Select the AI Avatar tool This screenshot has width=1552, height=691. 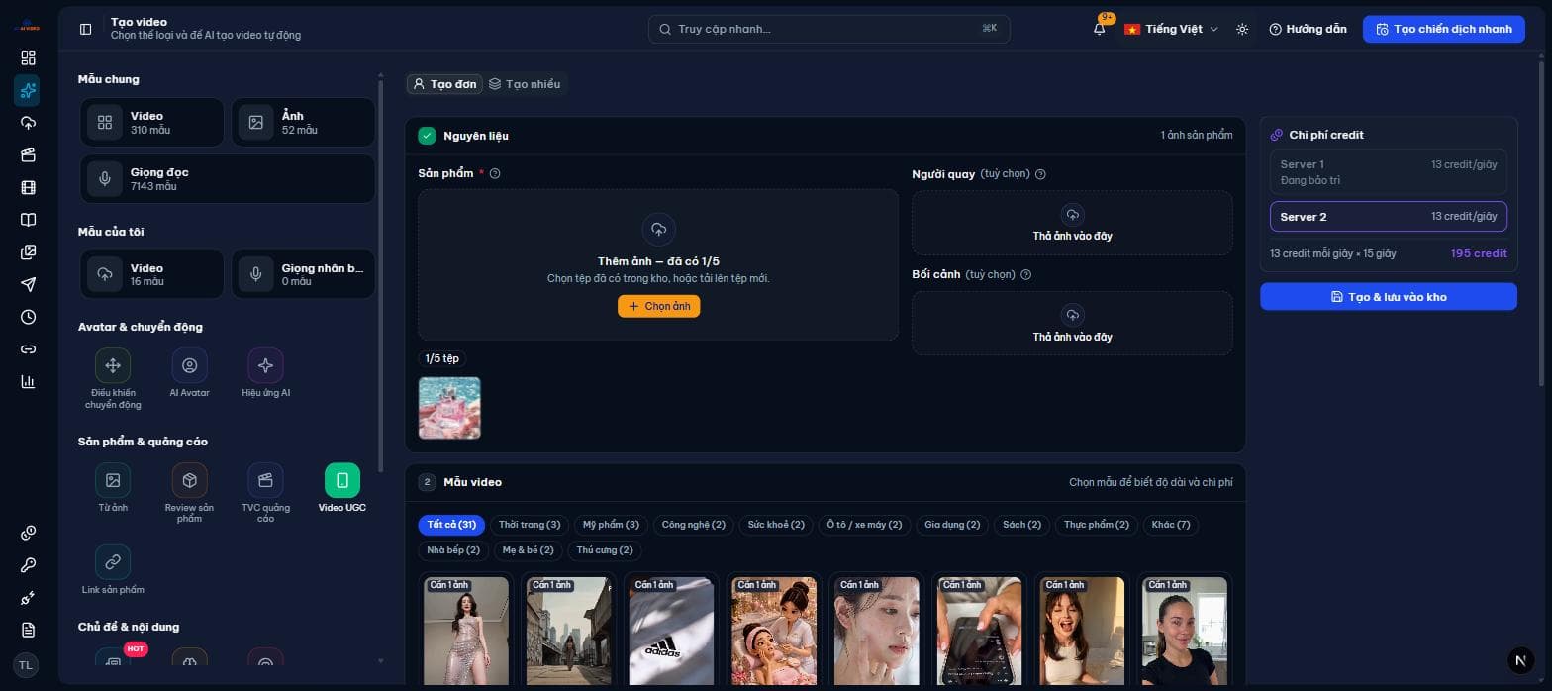(x=189, y=373)
